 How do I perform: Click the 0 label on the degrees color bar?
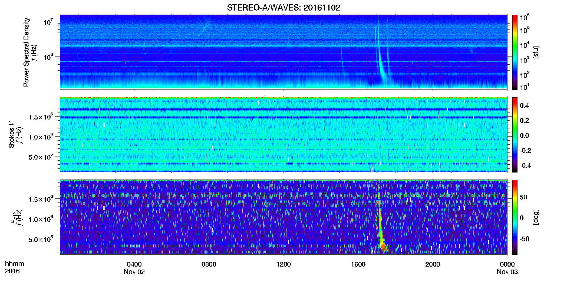[x=522, y=218]
